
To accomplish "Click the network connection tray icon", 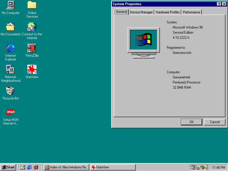I will (x=198, y=167).
